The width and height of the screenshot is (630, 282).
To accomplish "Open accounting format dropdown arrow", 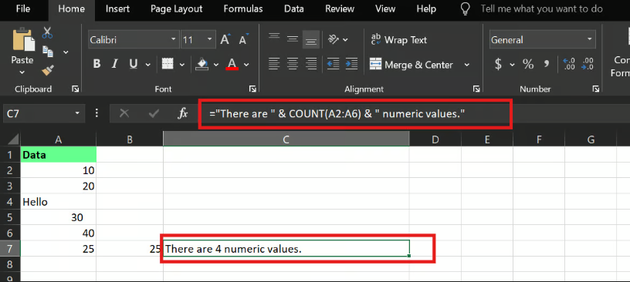I will click(x=512, y=64).
